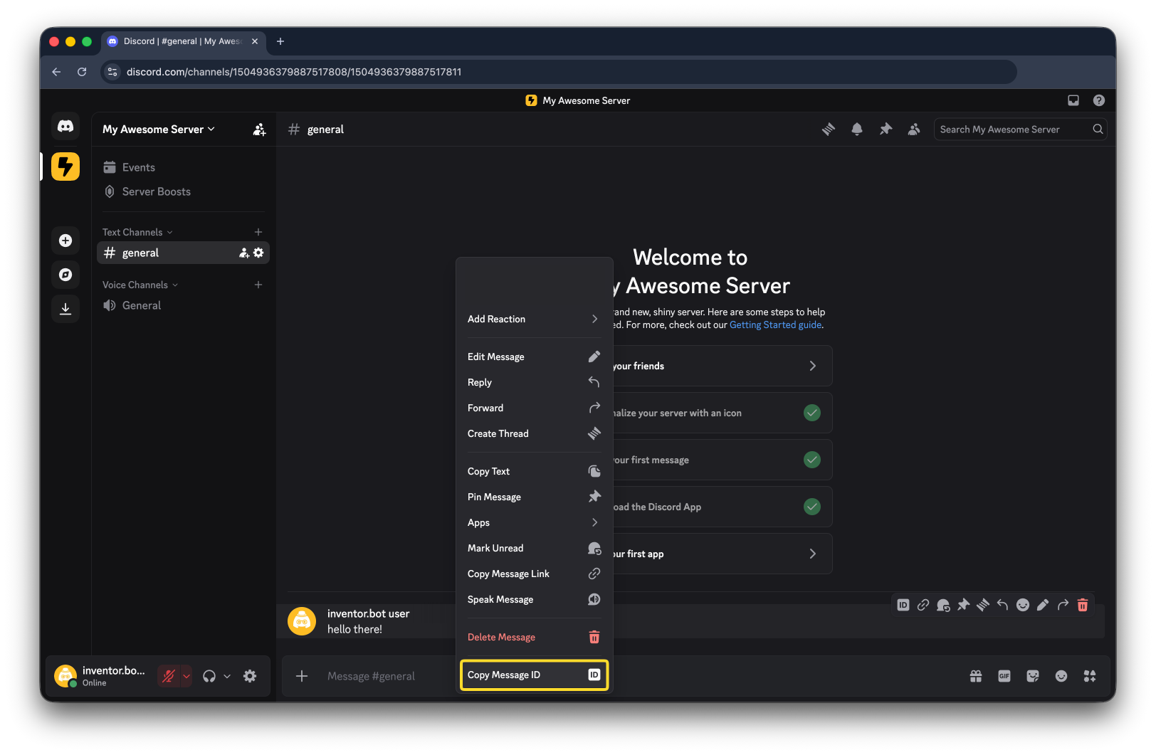Screen dimensions: 1156x755
Task: Click the reply arrow in message hover toolbar
Action: pos(1003,605)
